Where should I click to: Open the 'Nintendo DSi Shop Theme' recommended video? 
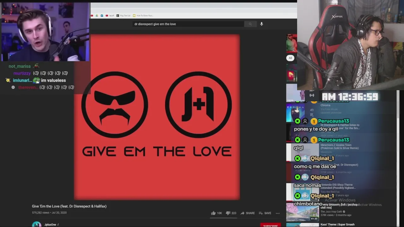point(338,186)
